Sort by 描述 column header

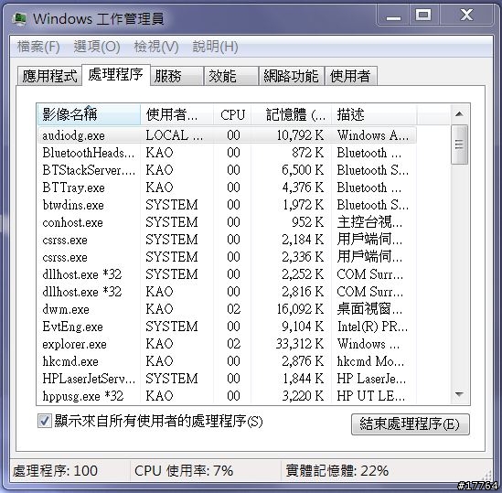pos(374,114)
